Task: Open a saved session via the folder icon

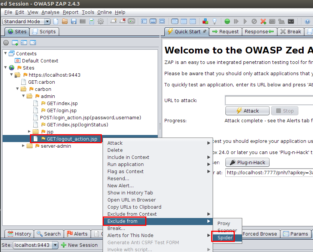Action: [x=64, y=21]
